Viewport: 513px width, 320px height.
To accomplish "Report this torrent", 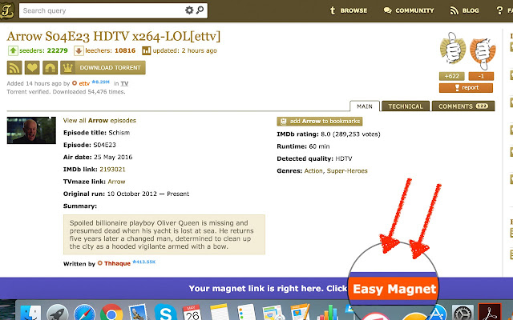I will [466, 88].
